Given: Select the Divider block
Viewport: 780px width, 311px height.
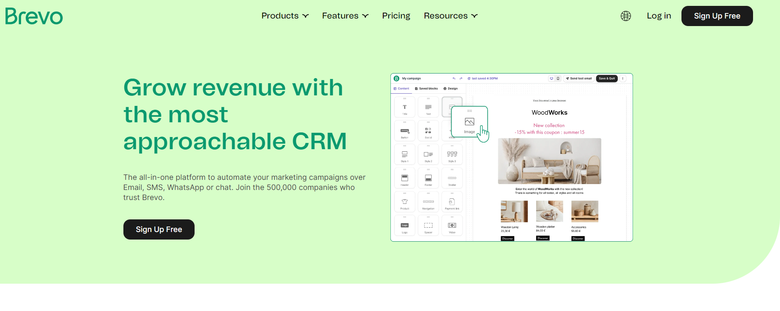Looking at the screenshot, I should pos(452,178).
